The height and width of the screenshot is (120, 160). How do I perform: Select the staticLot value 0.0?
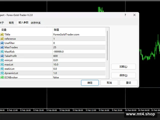point(79,69)
